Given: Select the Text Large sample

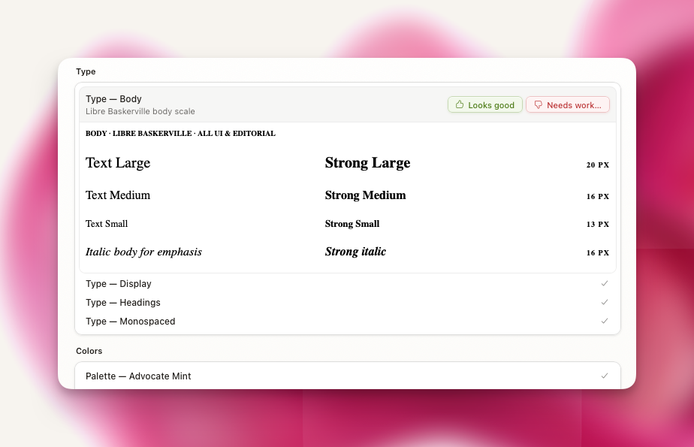Looking at the screenshot, I should 118,163.
